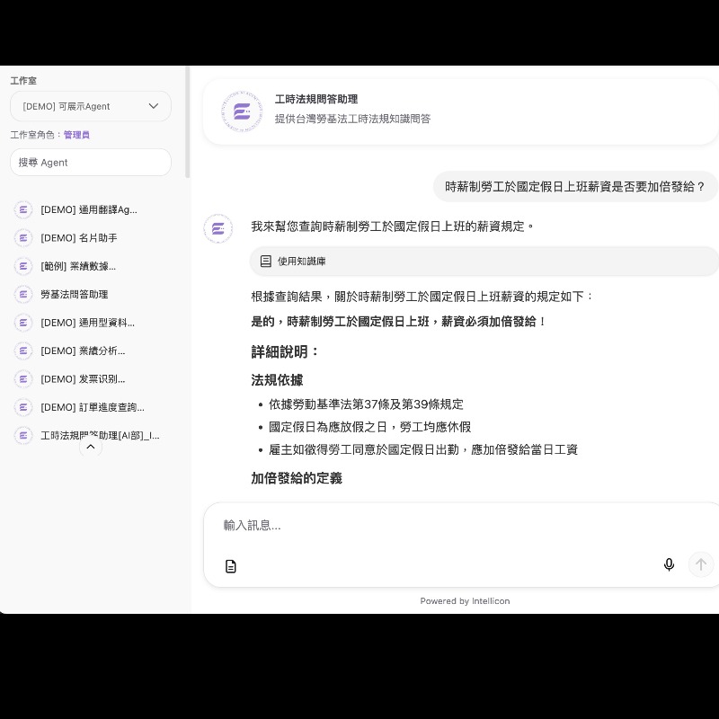Select the [DEMO] 名片助手 agent icon
The image size is (719, 719).
pyautogui.click(x=23, y=237)
